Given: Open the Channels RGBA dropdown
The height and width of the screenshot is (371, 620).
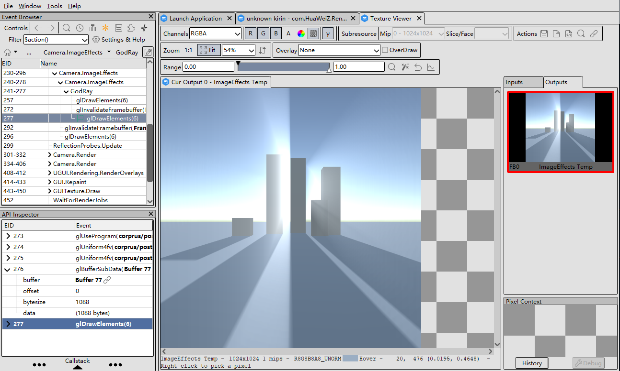Looking at the screenshot, I should 216,33.
